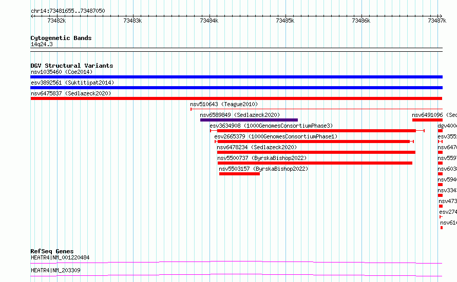This screenshot has width=457, height=282.
Task: Click the HEATR4|NM_203309 gene label
Action: [55, 270]
